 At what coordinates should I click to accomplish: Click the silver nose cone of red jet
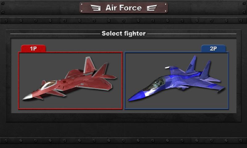(28, 97)
